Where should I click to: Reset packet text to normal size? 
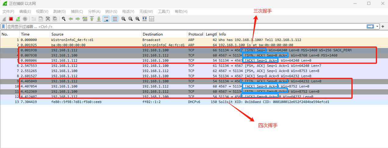click(138, 19)
